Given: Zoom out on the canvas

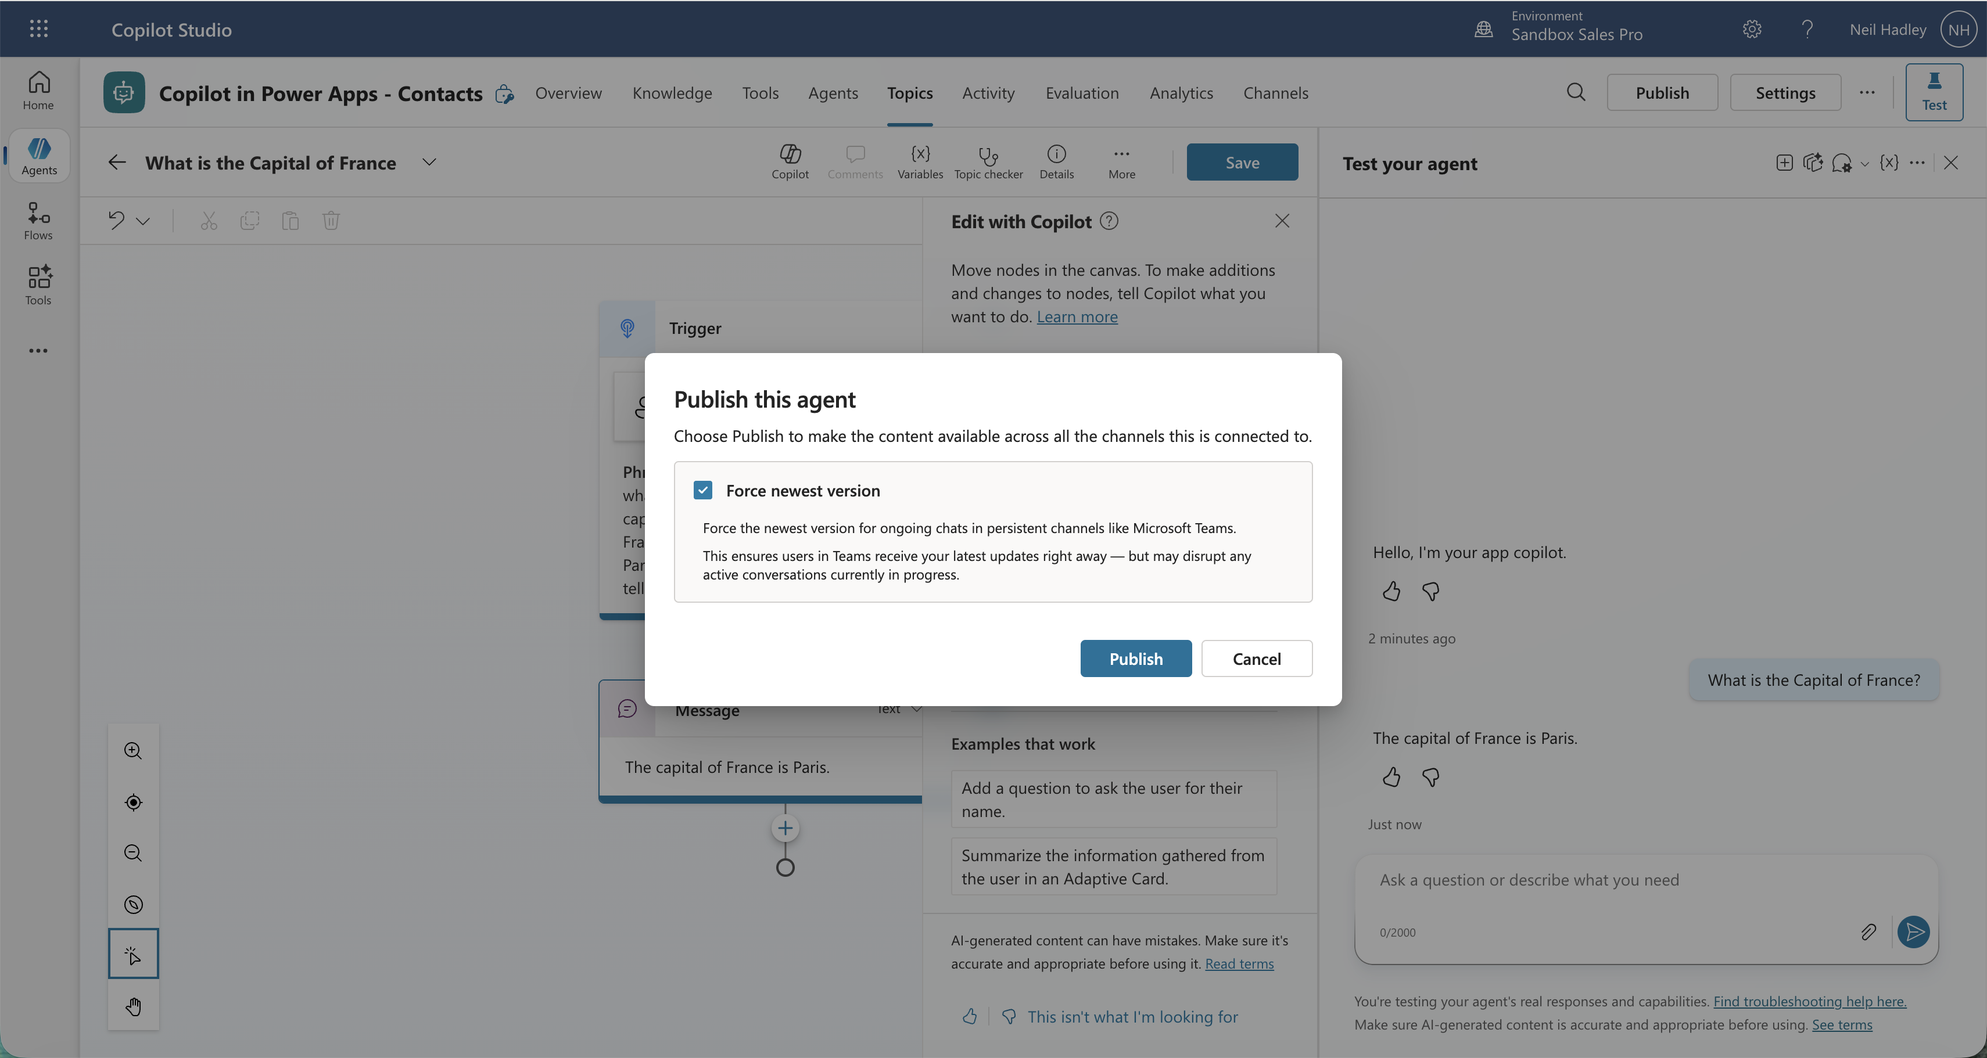Looking at the screenshot, I should (x=134, y=853).
